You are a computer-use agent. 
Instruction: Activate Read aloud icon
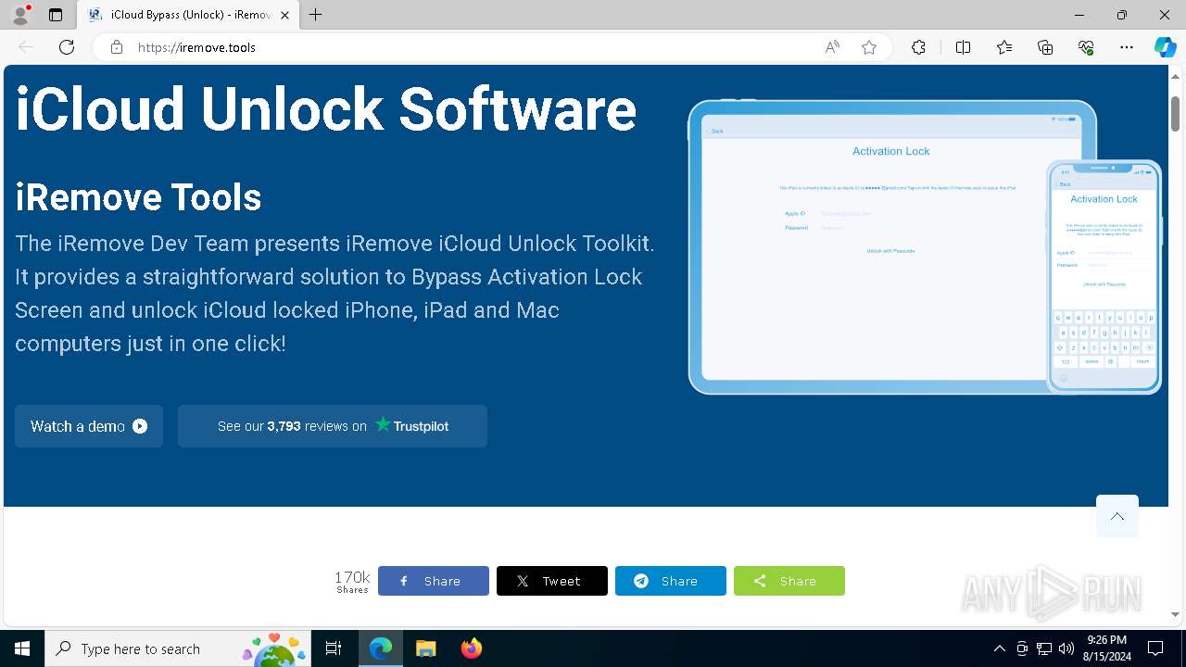(x=832, y=47)
